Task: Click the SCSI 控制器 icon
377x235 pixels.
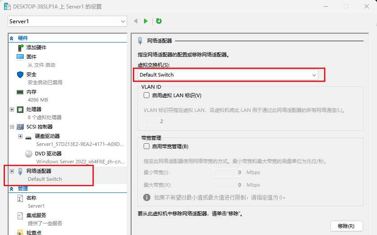Action: point(20,127)
